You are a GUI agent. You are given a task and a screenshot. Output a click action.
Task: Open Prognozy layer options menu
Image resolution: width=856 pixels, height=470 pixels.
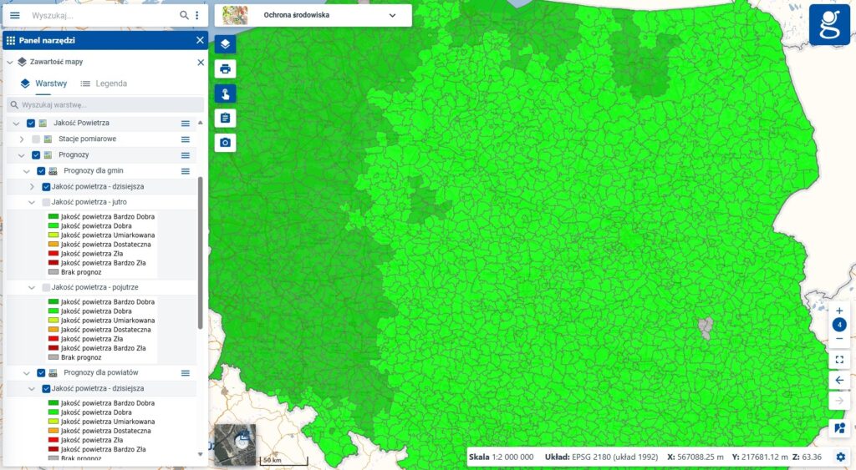click(185, 155)
